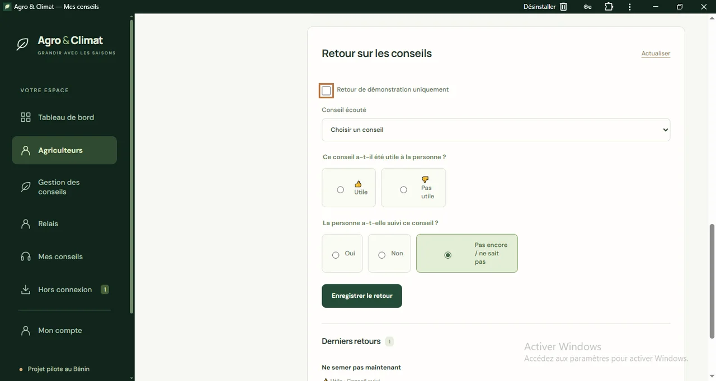Click the Conseil écouté label
This screenshot has height=381, width=716.
tap(344, 110)
